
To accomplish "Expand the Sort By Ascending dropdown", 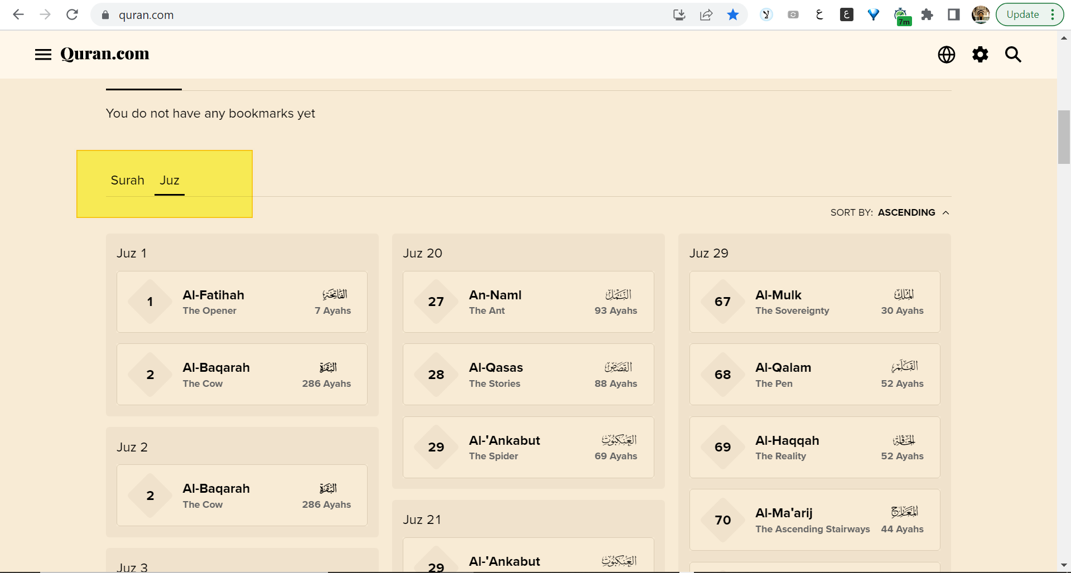I will coord(890,212).
